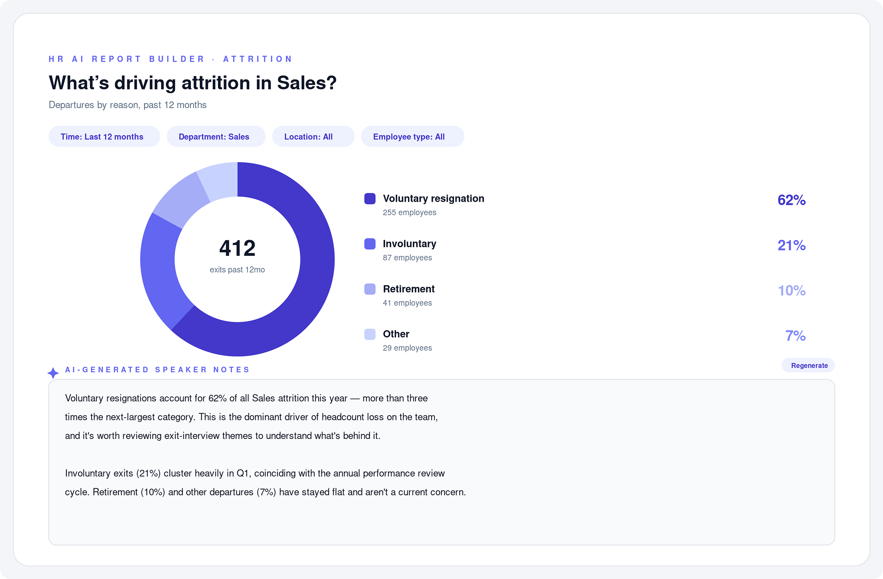The width and height of the screenshot is (883, 579).
Task: Click the Regenerate button
Action: click(808, 365)
